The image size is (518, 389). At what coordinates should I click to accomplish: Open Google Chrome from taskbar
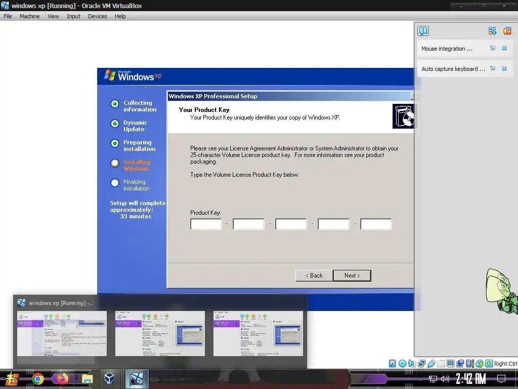[37, 379]
